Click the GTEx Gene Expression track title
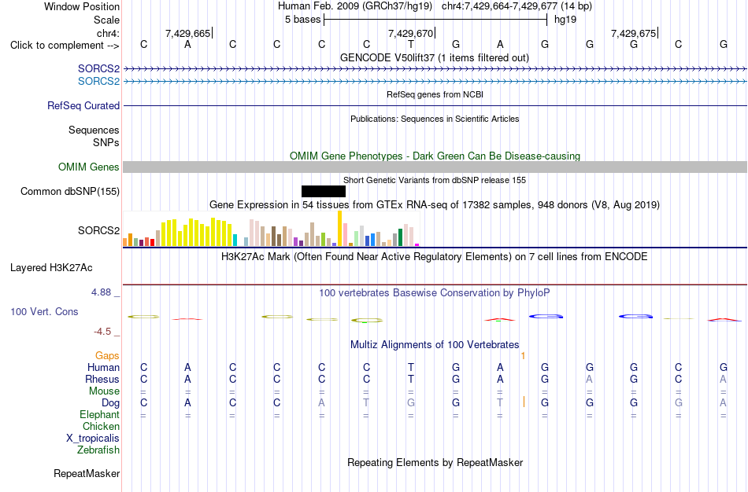 (x=435, y=205)
